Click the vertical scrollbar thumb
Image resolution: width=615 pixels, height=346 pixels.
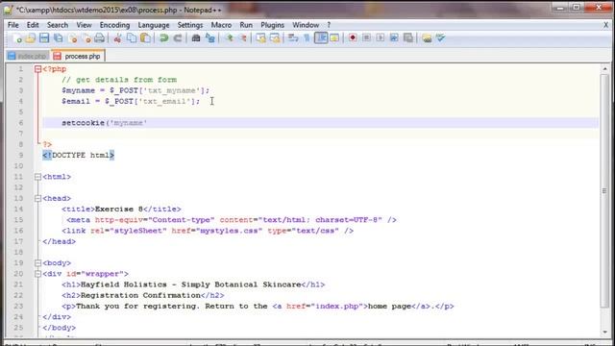pos(604,190)
